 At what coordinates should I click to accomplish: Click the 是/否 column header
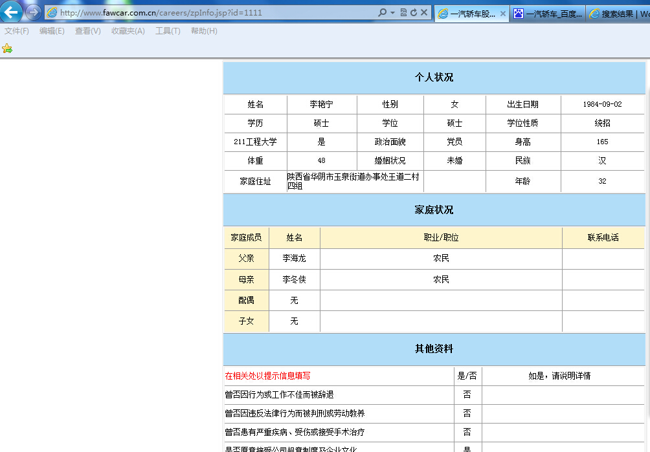467,376
